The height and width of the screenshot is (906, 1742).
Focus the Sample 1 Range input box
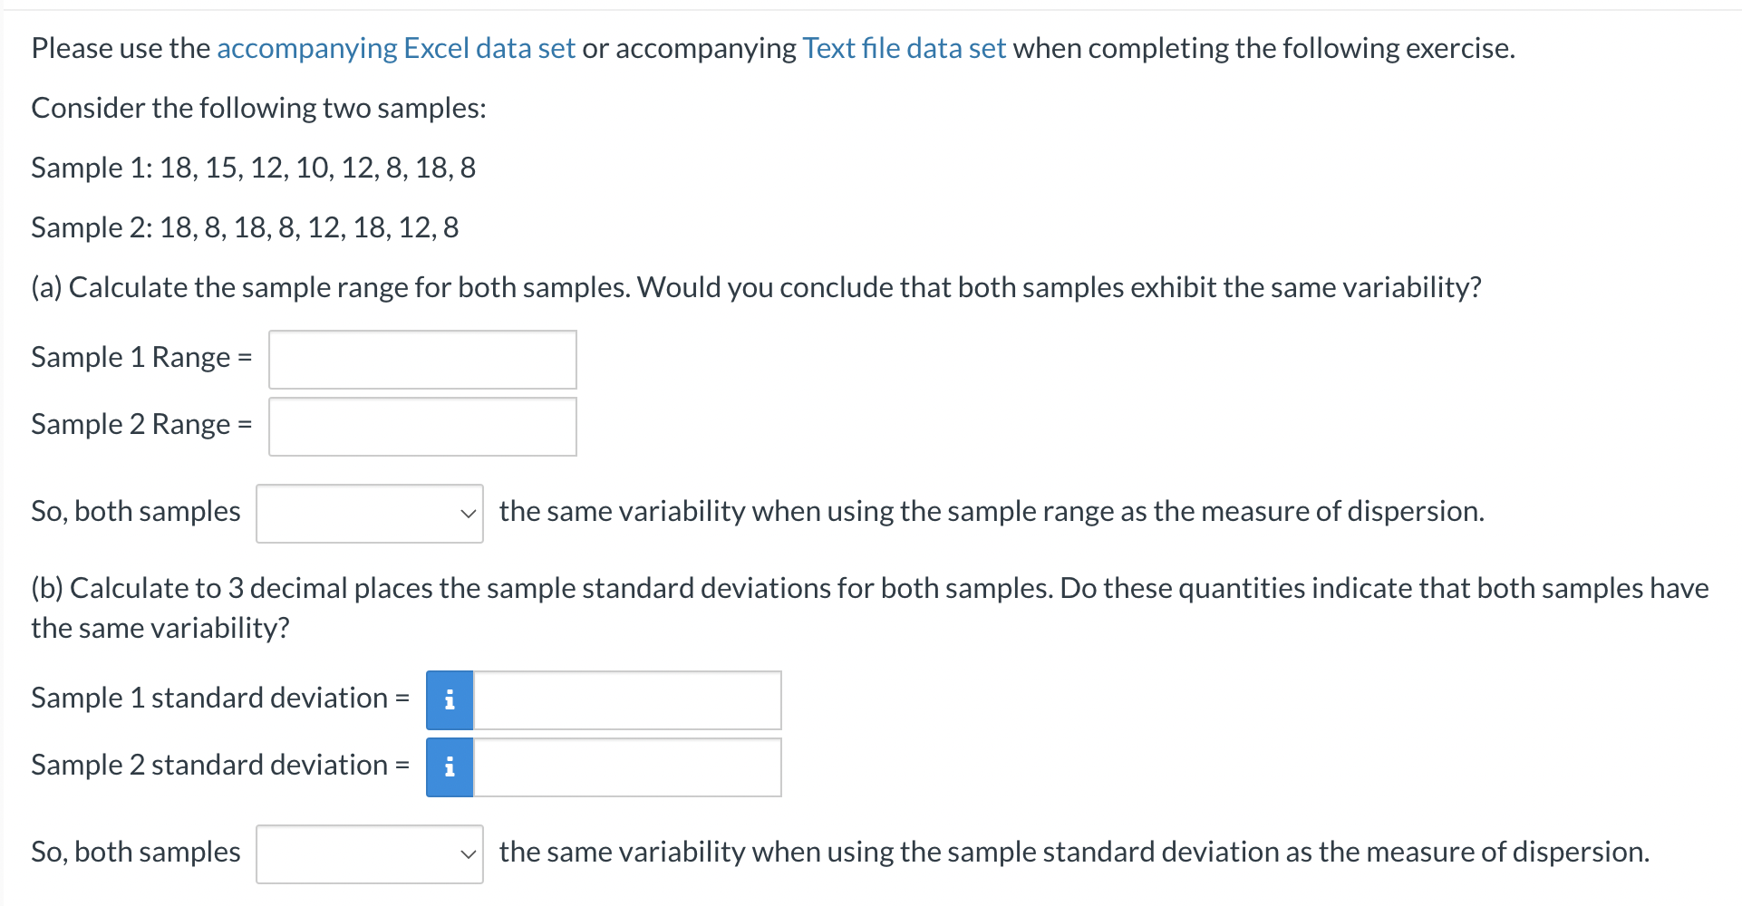tap(422, 360)
